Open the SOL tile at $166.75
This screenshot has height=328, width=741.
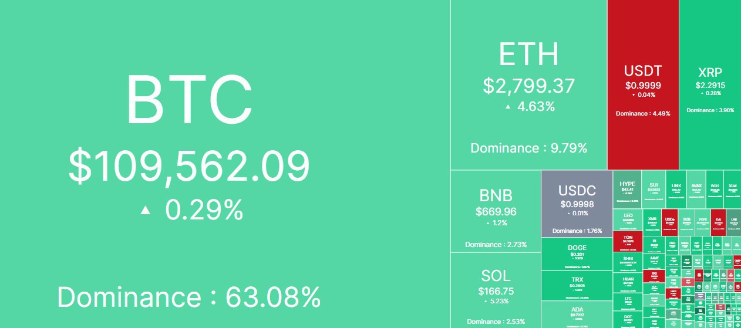(496, 290)
